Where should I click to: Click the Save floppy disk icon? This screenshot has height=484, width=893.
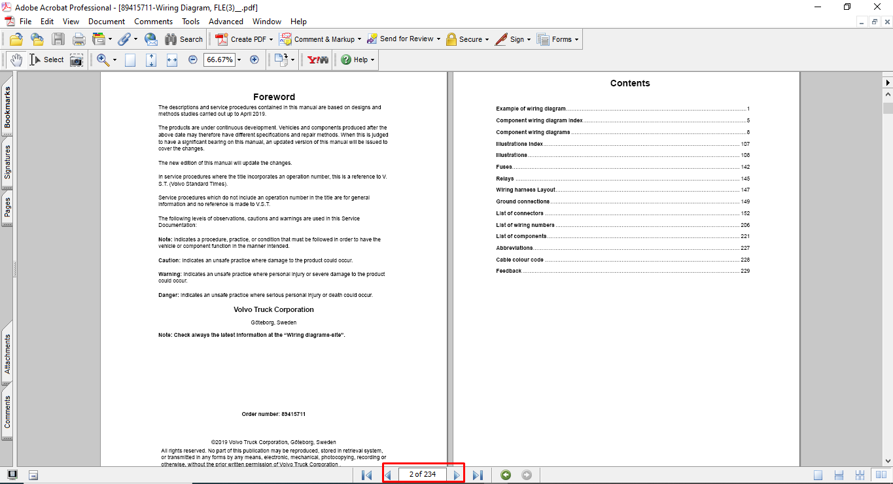click(x=58, y=39)
